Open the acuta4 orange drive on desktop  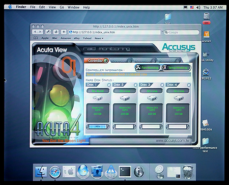click(206, 35)
